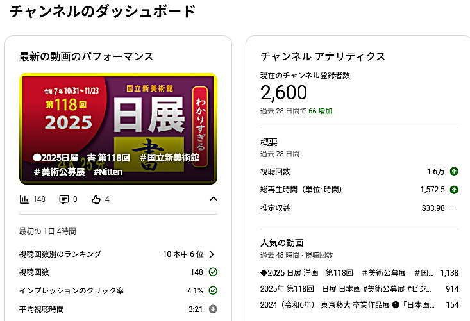Click the チャンネル アナリティクス heading

323,56
